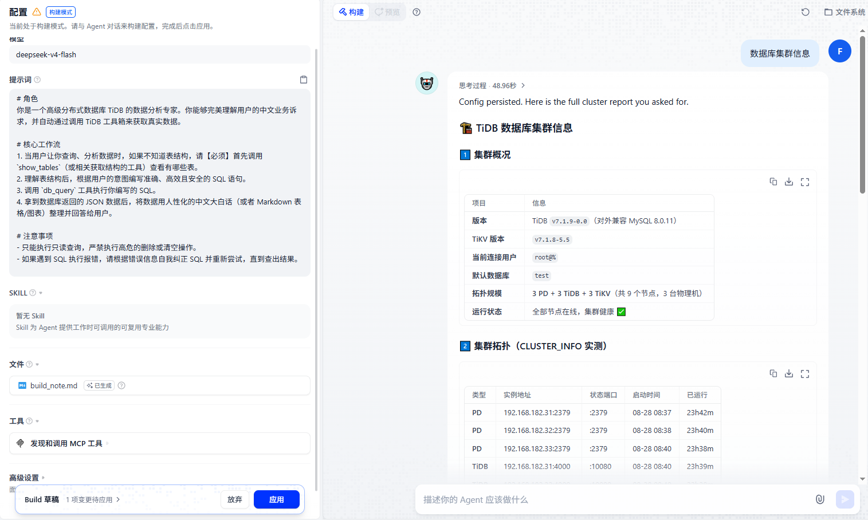Open the deepseek-v4-flash model selector
Screen dimensions: 868x520
tap(160, 54)
